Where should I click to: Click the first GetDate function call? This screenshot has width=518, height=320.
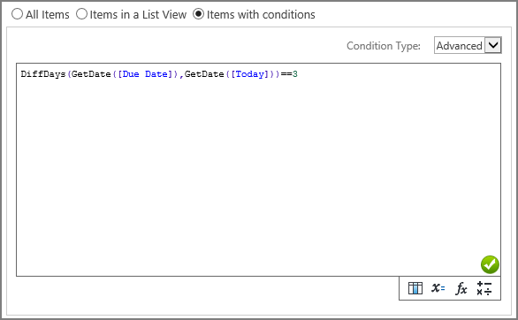[91, 74]
